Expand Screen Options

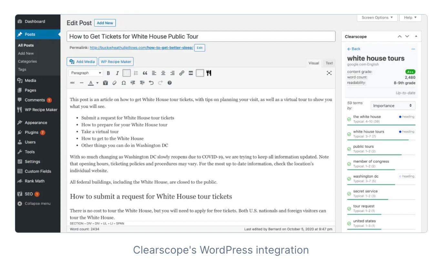pyautogui.click(x=377, y=18)
